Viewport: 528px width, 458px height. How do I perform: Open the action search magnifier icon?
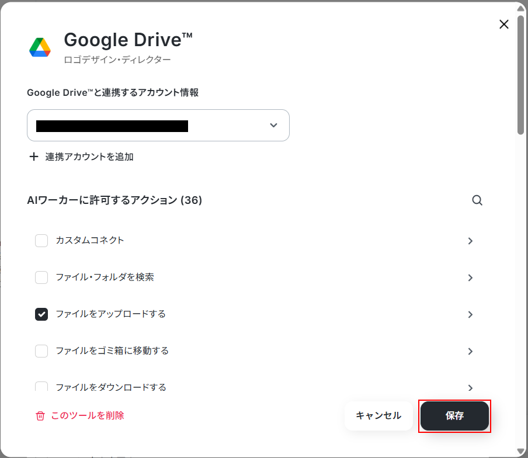(477, 200)
